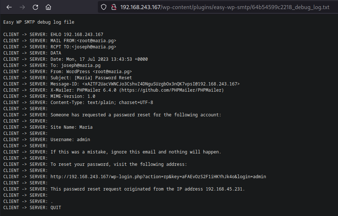Click the password reset wp-login.php address
338x216 pixels.
pos(158,177)
